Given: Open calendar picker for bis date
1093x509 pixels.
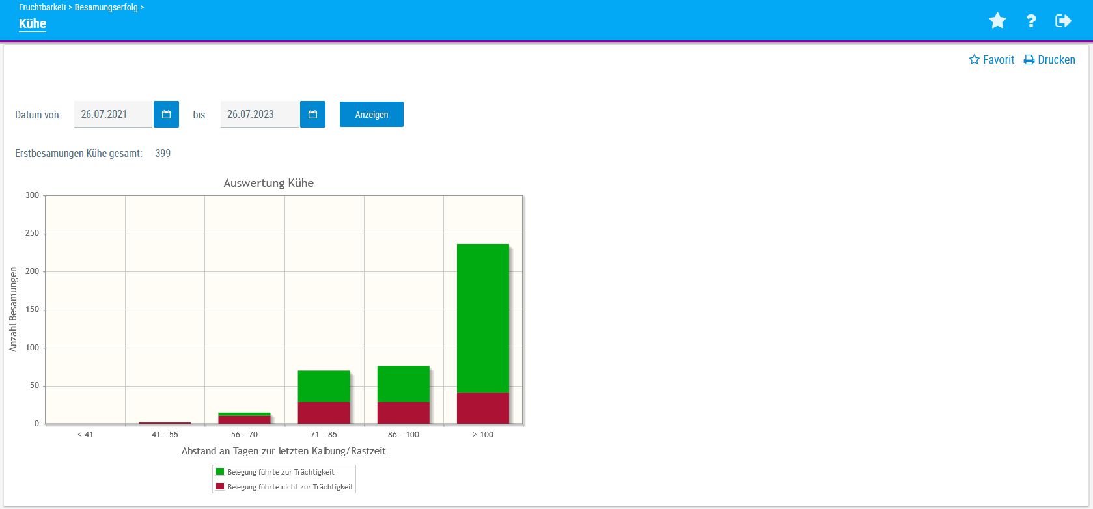Looking at the screenshot, I should [312, 115].
